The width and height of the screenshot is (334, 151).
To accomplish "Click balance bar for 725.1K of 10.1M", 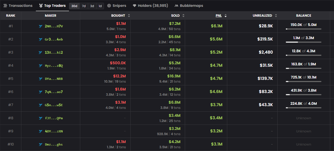I will pos(304,82).
